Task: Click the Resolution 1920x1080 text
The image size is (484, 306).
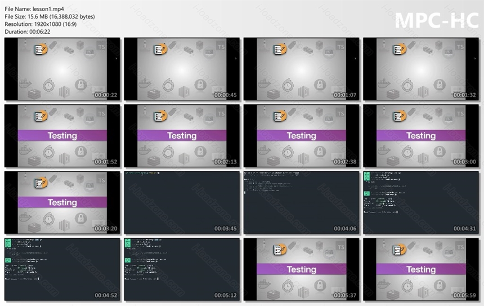Action: pos(41,24)
